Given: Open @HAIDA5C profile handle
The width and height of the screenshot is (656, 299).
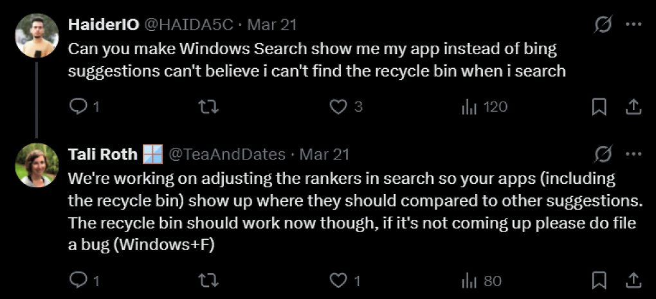Looking at the screenshot, I should pyautogui.click(x=188, y=24).
